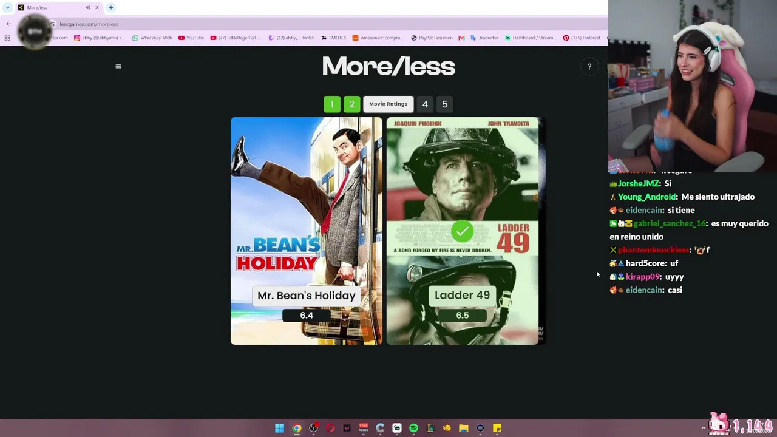The width and height of the screenshot is (777, 437).
Task: Open the Gmail bookmark icon
Action: pyautogui.click(x=461, y=38)
